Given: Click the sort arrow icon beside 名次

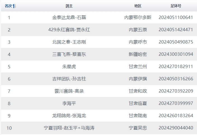Looking at the screenshot, I should coord(14,6).
